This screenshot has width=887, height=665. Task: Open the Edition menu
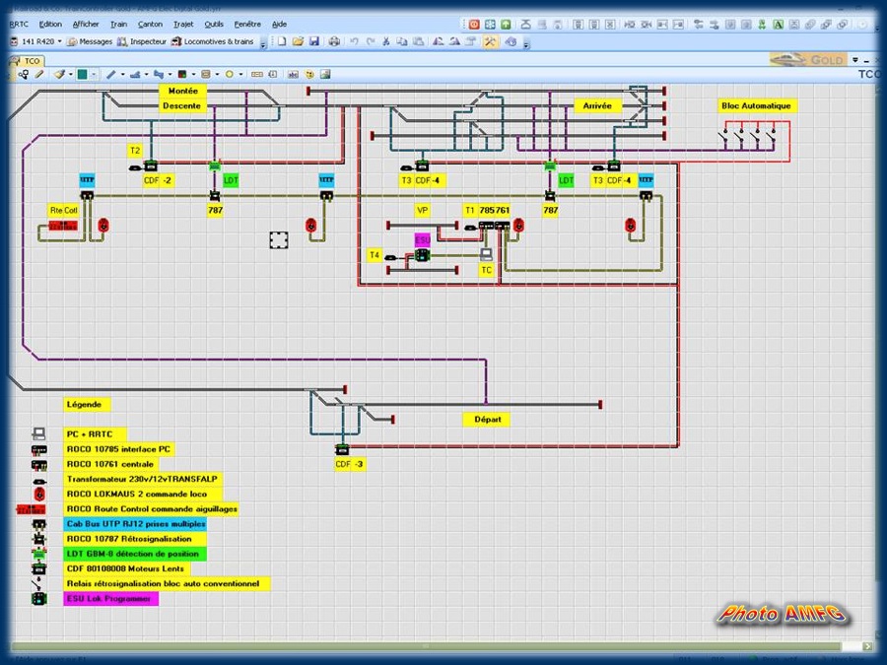pyautogui.click(x=50, y=25)
